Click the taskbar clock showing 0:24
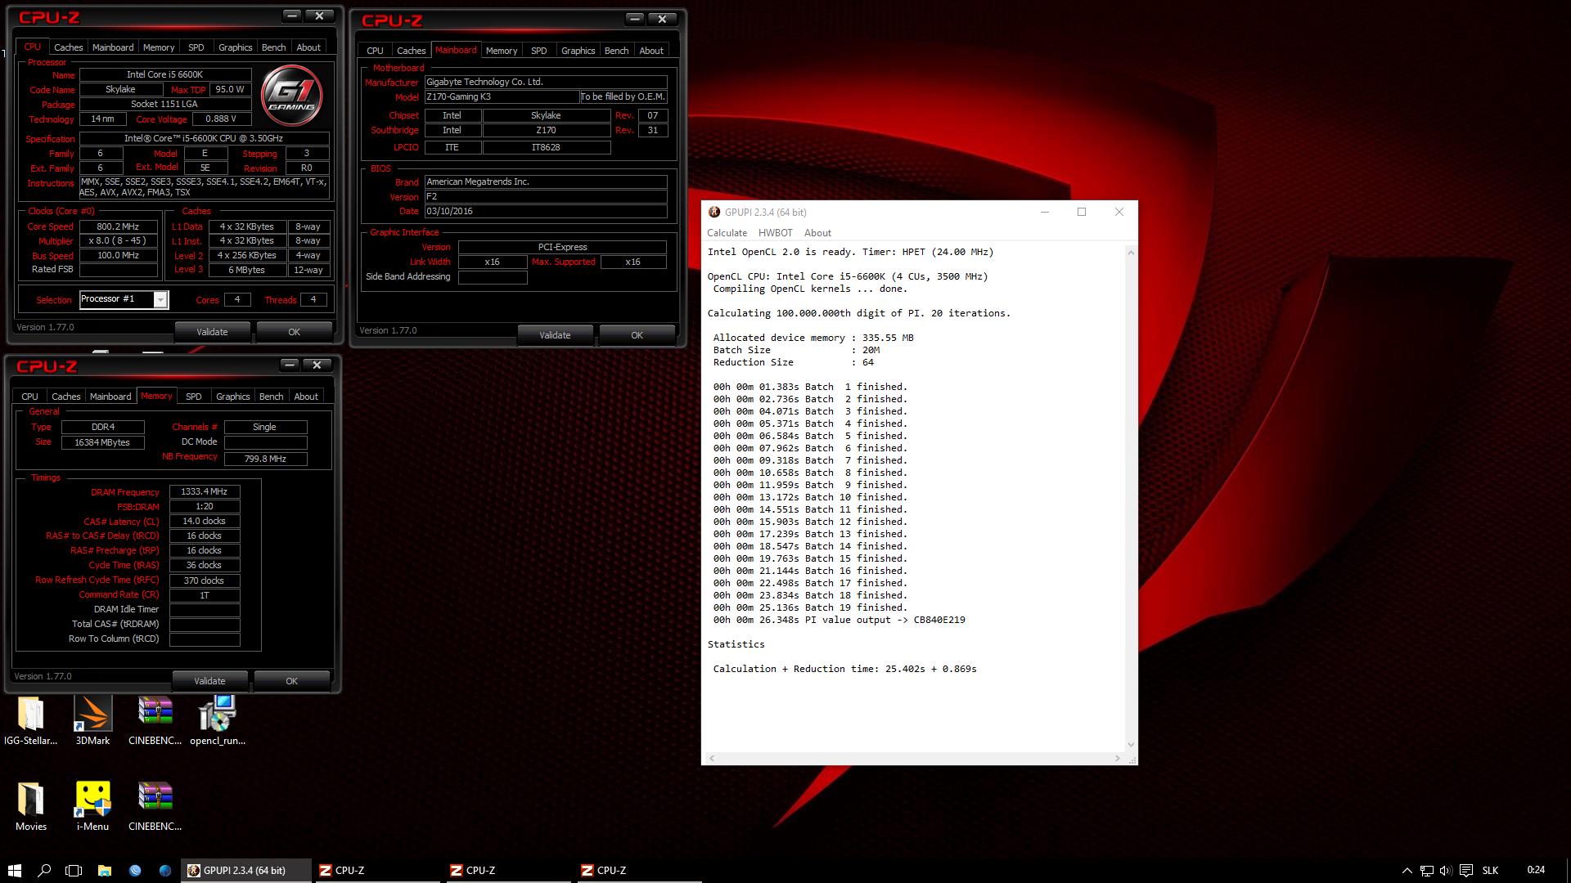The width and height of the screenshot is (1571, 883). click(1536, 871)
